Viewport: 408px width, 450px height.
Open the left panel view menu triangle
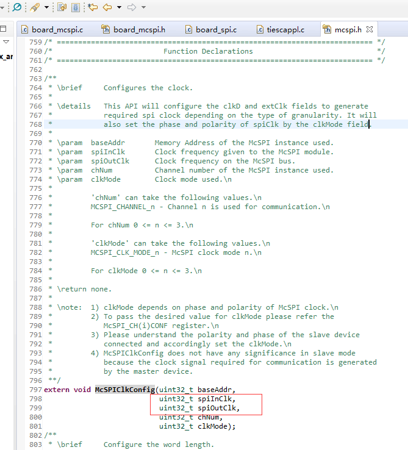5,42
